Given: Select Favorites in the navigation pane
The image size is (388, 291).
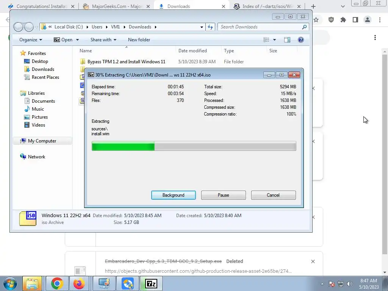Looking at the screenshot, I should [x=37, y=53].
